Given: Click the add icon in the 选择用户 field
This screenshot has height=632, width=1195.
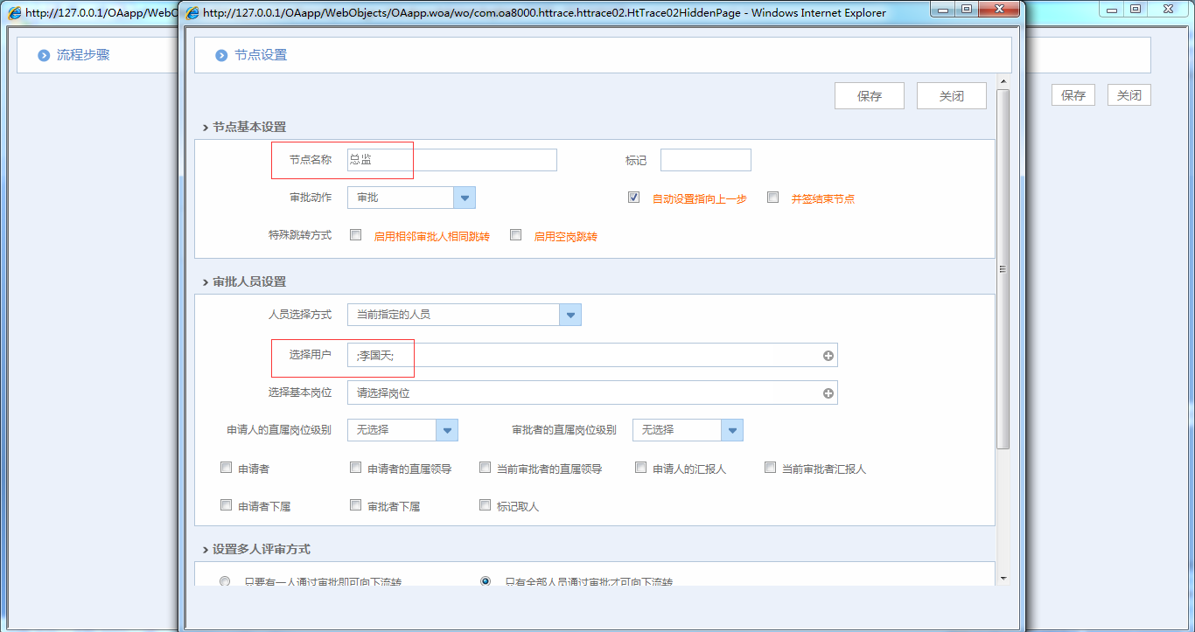Looking at the screenshot, I should coord(827,355).
